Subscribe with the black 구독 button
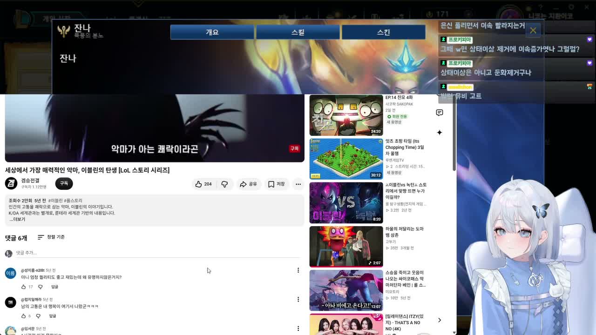596x335 pixels. tap(64, 183)
